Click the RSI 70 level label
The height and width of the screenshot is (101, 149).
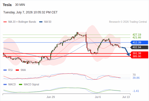(134, 75)
